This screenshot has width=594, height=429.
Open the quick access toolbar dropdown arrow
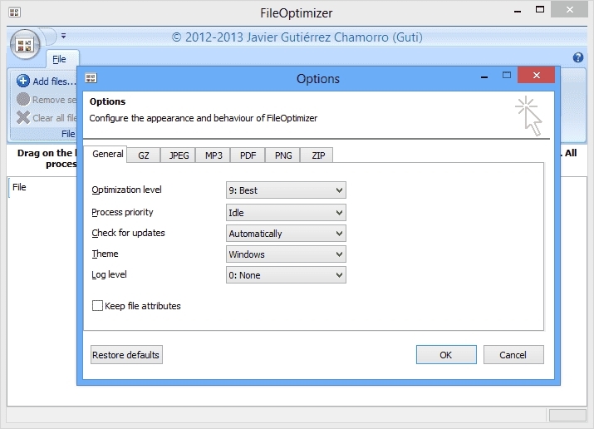point(64,36)
